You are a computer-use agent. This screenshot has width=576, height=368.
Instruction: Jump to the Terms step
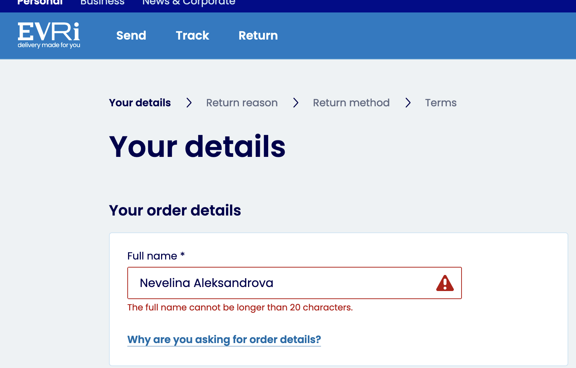coord(441,103)
